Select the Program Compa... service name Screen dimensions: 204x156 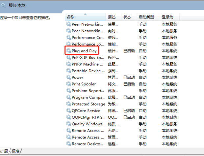[x=89, y=97]
